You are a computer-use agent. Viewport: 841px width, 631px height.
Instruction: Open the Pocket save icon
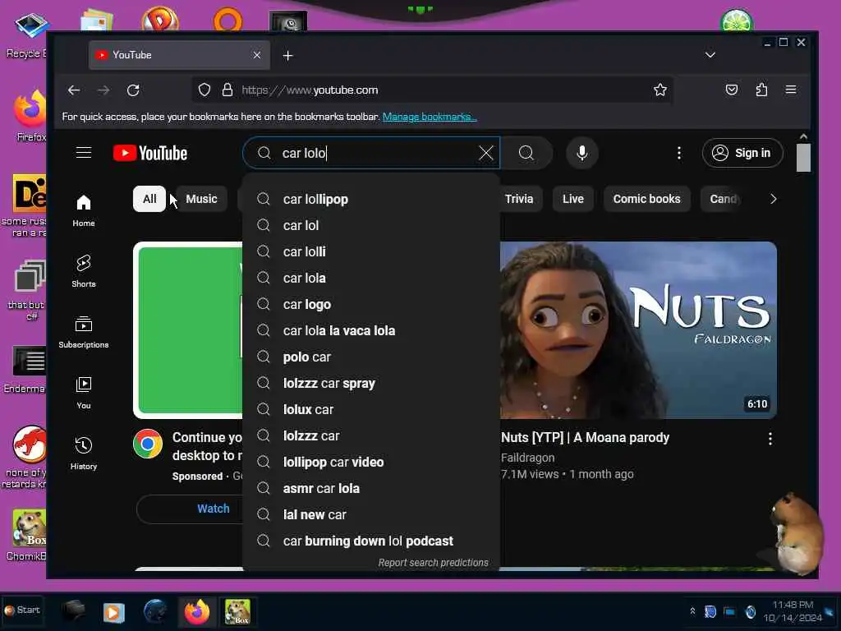click(x=732, y=90)
